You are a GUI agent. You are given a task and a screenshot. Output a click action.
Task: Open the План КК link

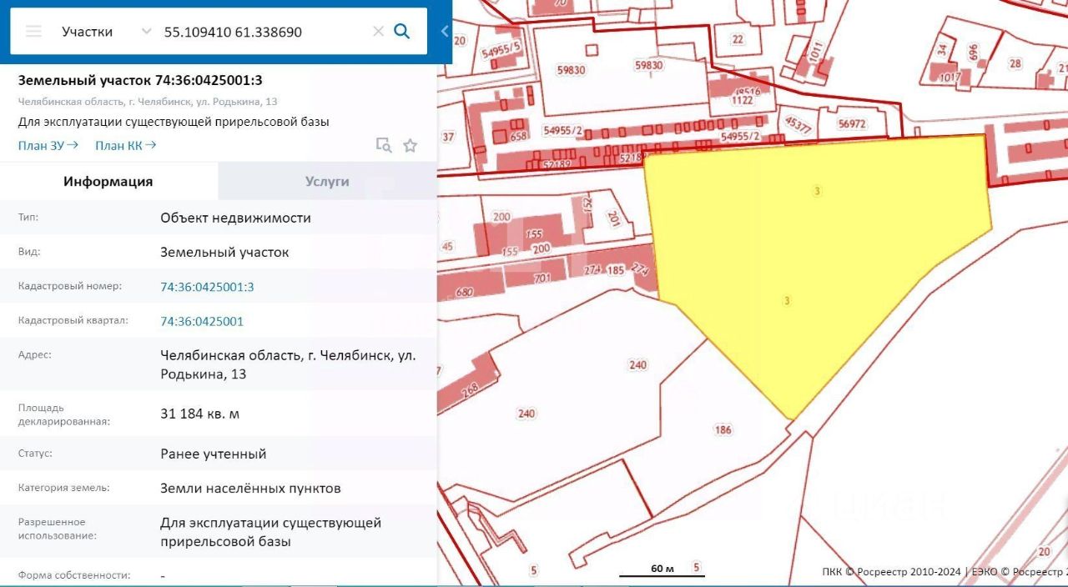click(x=125, y=145)
